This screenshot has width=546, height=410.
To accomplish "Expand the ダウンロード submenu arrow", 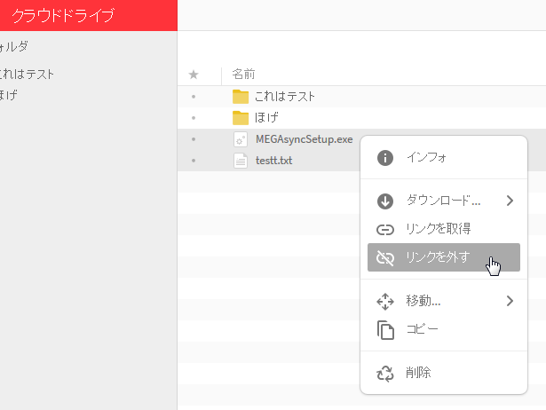I will tap(510, 201).
